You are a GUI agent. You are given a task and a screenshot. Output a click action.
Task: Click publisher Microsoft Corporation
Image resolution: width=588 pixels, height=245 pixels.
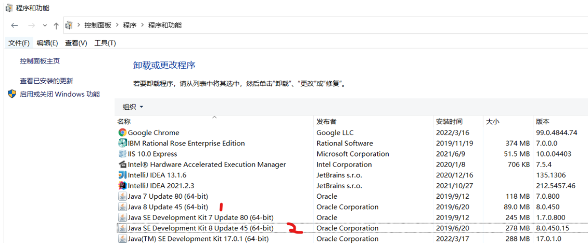pyautogui.click(x=353, y=153)
